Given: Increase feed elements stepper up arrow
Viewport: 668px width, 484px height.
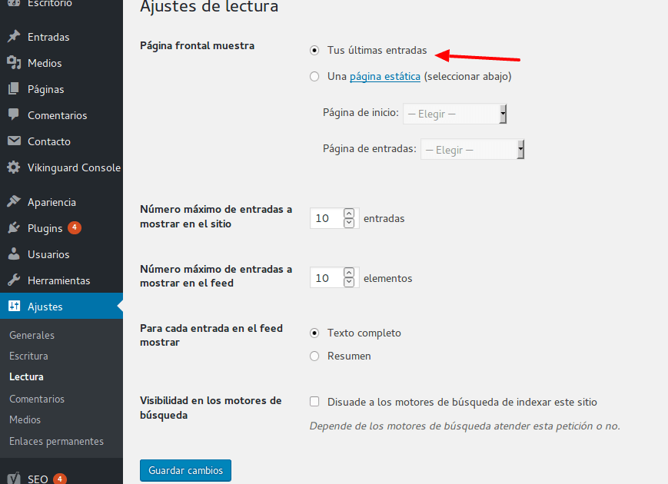Looking at the screenshot, I should (x=349, y=273).
